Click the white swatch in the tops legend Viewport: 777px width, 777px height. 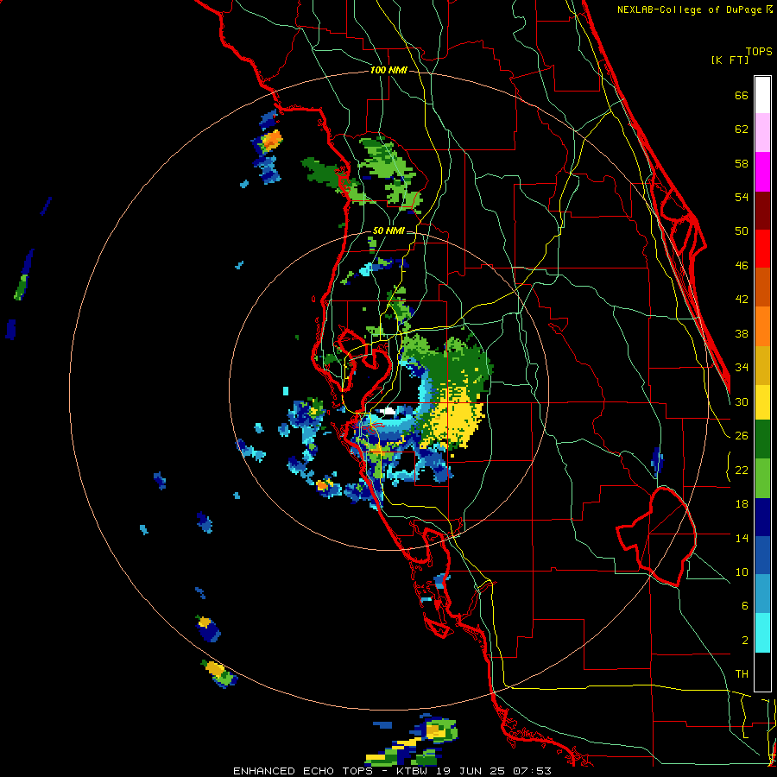(x=762, y=95)
